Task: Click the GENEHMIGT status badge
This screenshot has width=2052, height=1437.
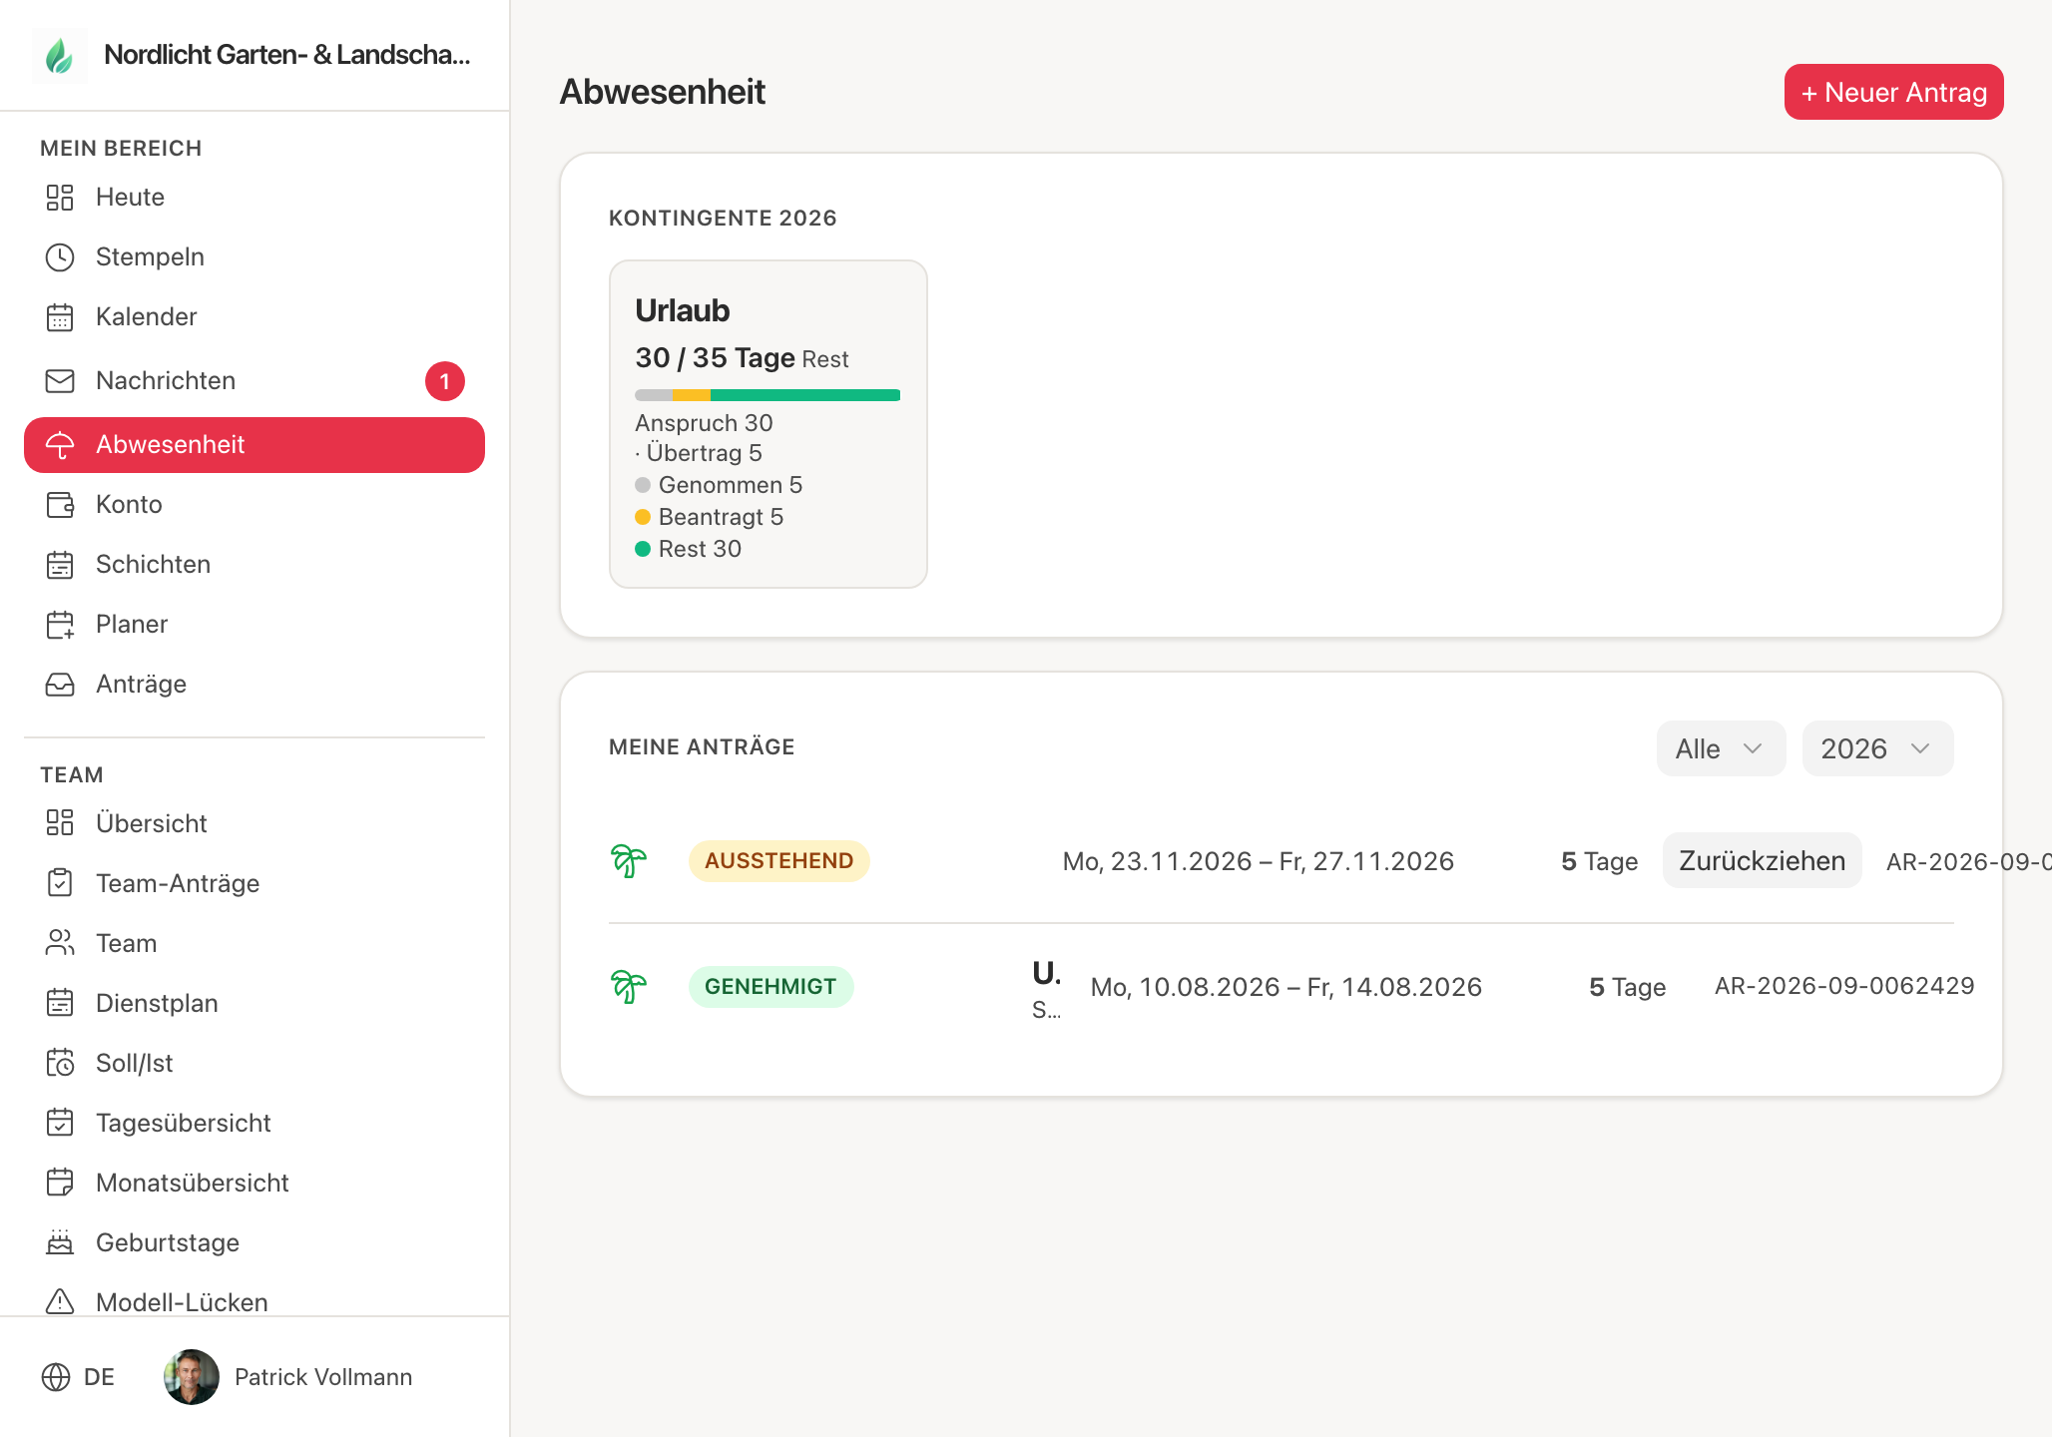Action: [770, 986]
